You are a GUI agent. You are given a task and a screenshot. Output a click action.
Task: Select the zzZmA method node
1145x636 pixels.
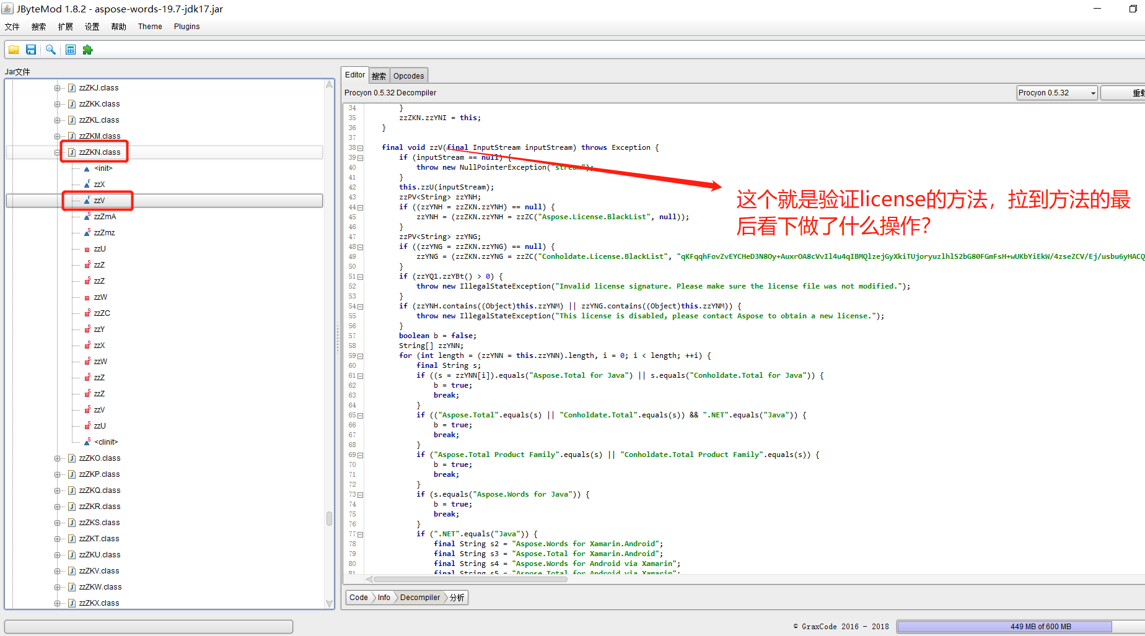(105, 217)
